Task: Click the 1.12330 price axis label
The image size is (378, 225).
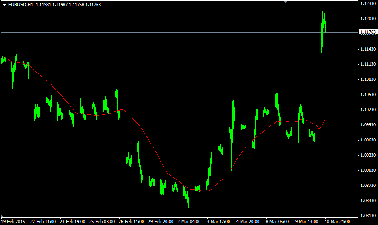Action: tap(368, 3)
